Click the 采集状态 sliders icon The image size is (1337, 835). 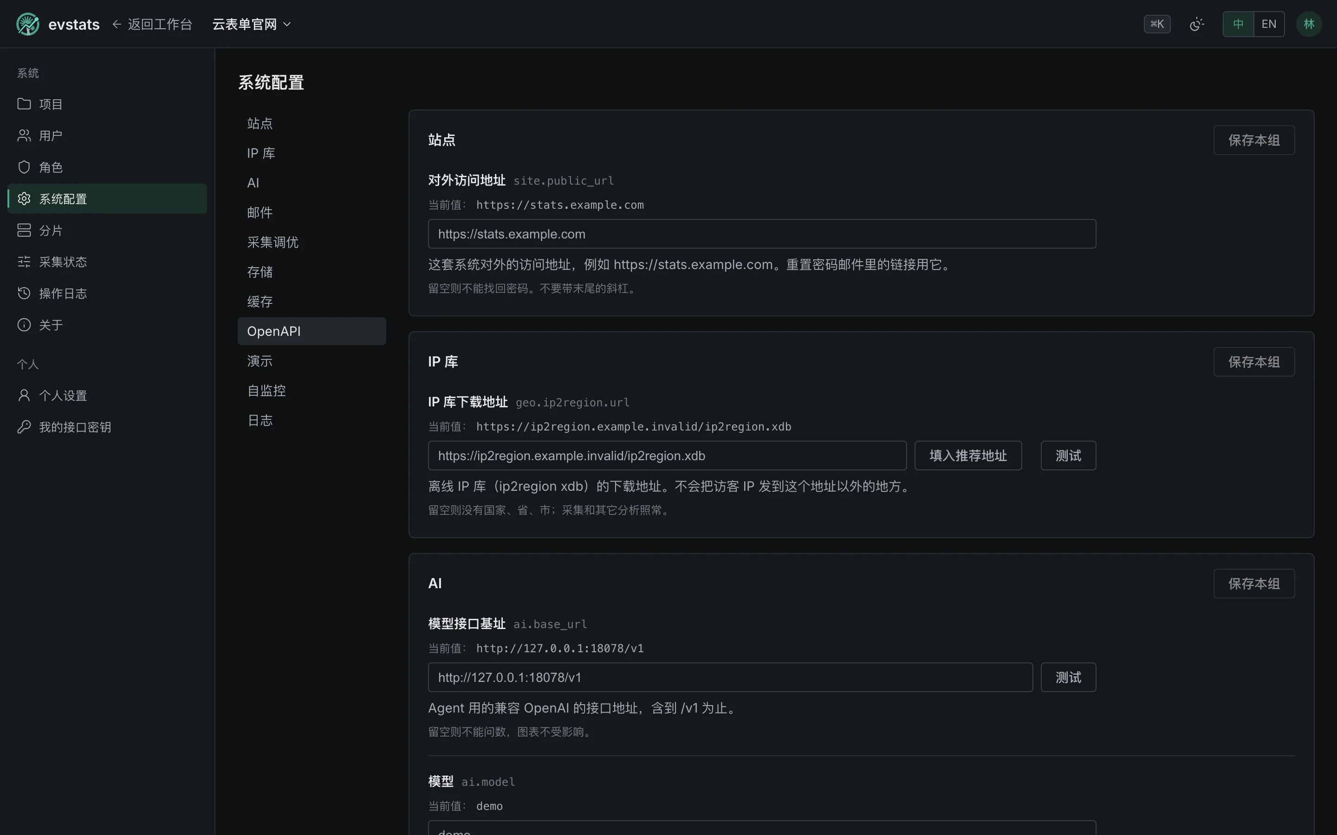point(24,261)
